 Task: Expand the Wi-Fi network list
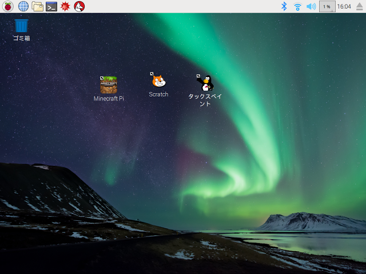(x=297, y=6)
